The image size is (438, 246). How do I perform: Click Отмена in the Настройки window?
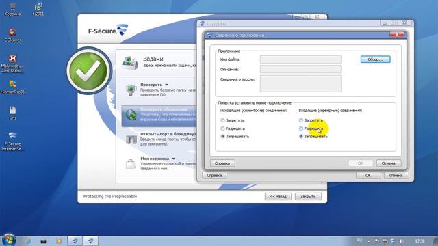396,175
